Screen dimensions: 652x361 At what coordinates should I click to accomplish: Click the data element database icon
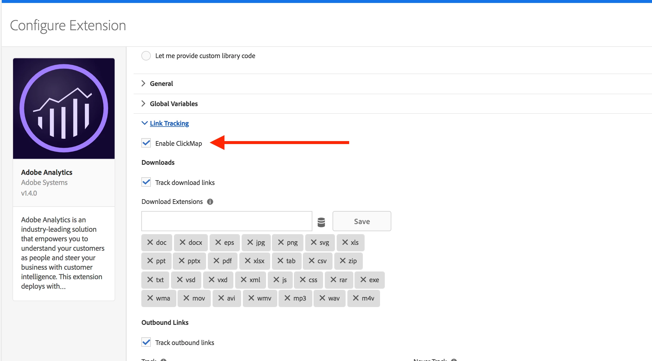pyautogui.click(x=321, y=222)
